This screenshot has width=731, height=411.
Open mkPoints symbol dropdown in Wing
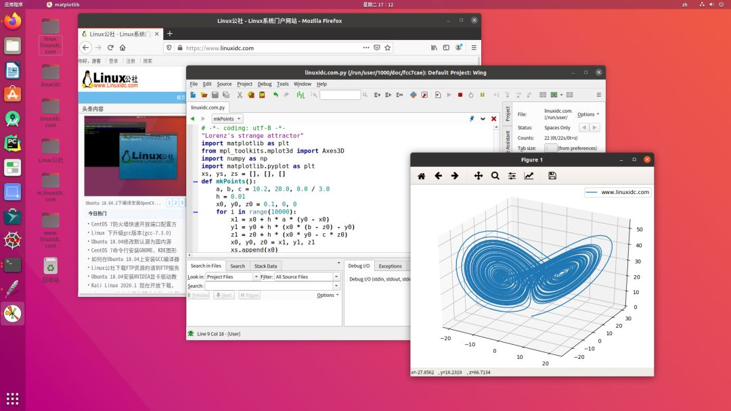227,119
